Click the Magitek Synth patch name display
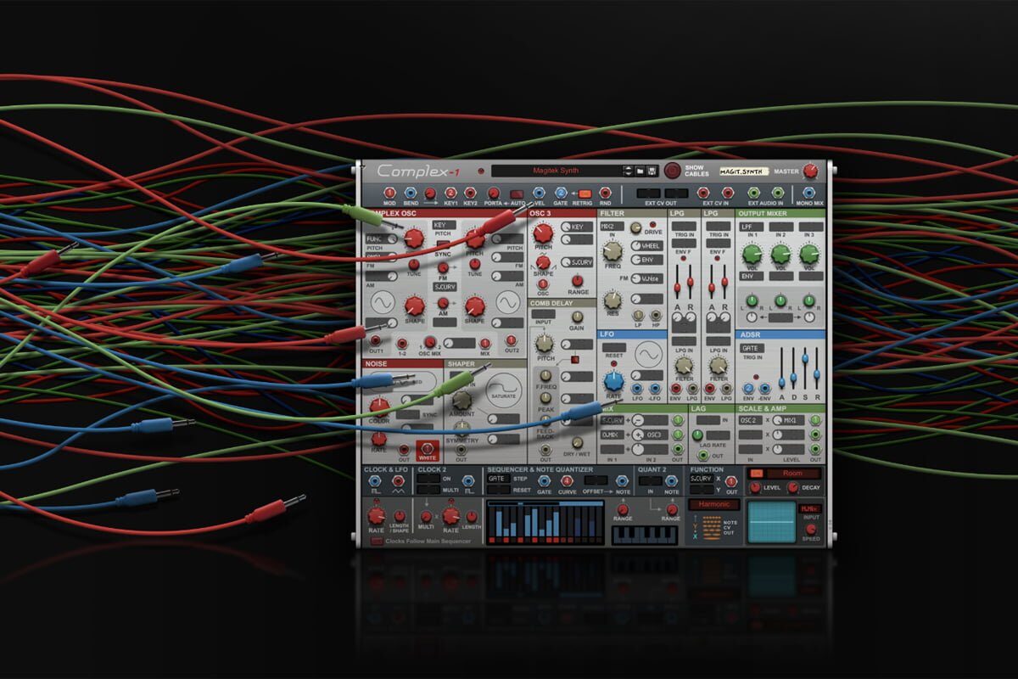The width and height of the screenshot is (1018, 679). pos(557,171)
